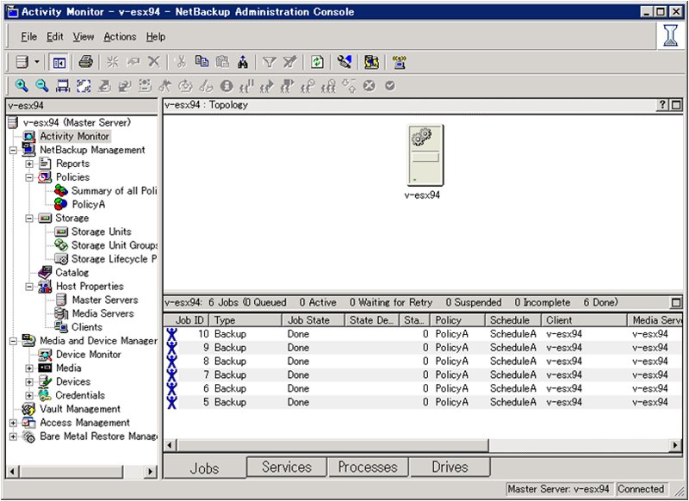Switch to the Services tab
The image size is (689, 501).
(287, 467)
